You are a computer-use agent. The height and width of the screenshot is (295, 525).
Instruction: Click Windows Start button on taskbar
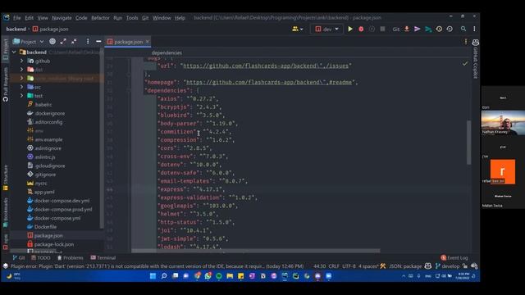pyautogui.click(x=153, y=276)
